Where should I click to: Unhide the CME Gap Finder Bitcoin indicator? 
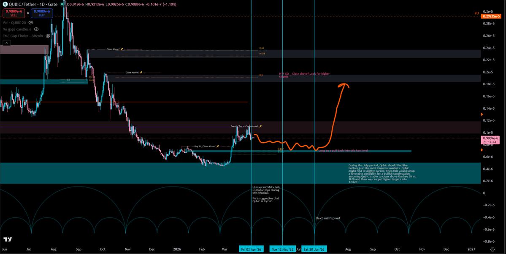tap(48, 36)
